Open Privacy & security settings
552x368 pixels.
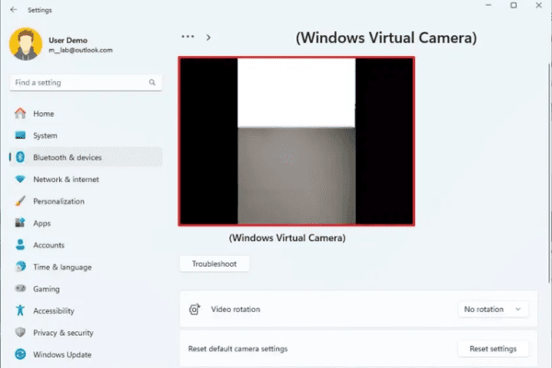coord(86,332)
